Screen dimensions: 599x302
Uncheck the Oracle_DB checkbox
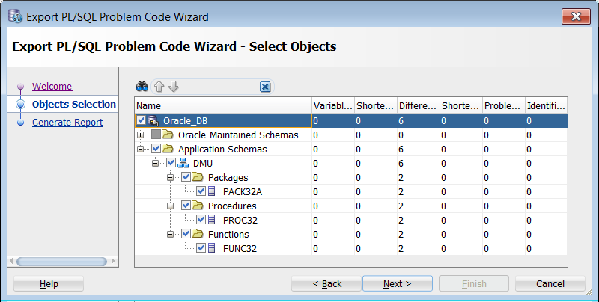click(141, 121)
